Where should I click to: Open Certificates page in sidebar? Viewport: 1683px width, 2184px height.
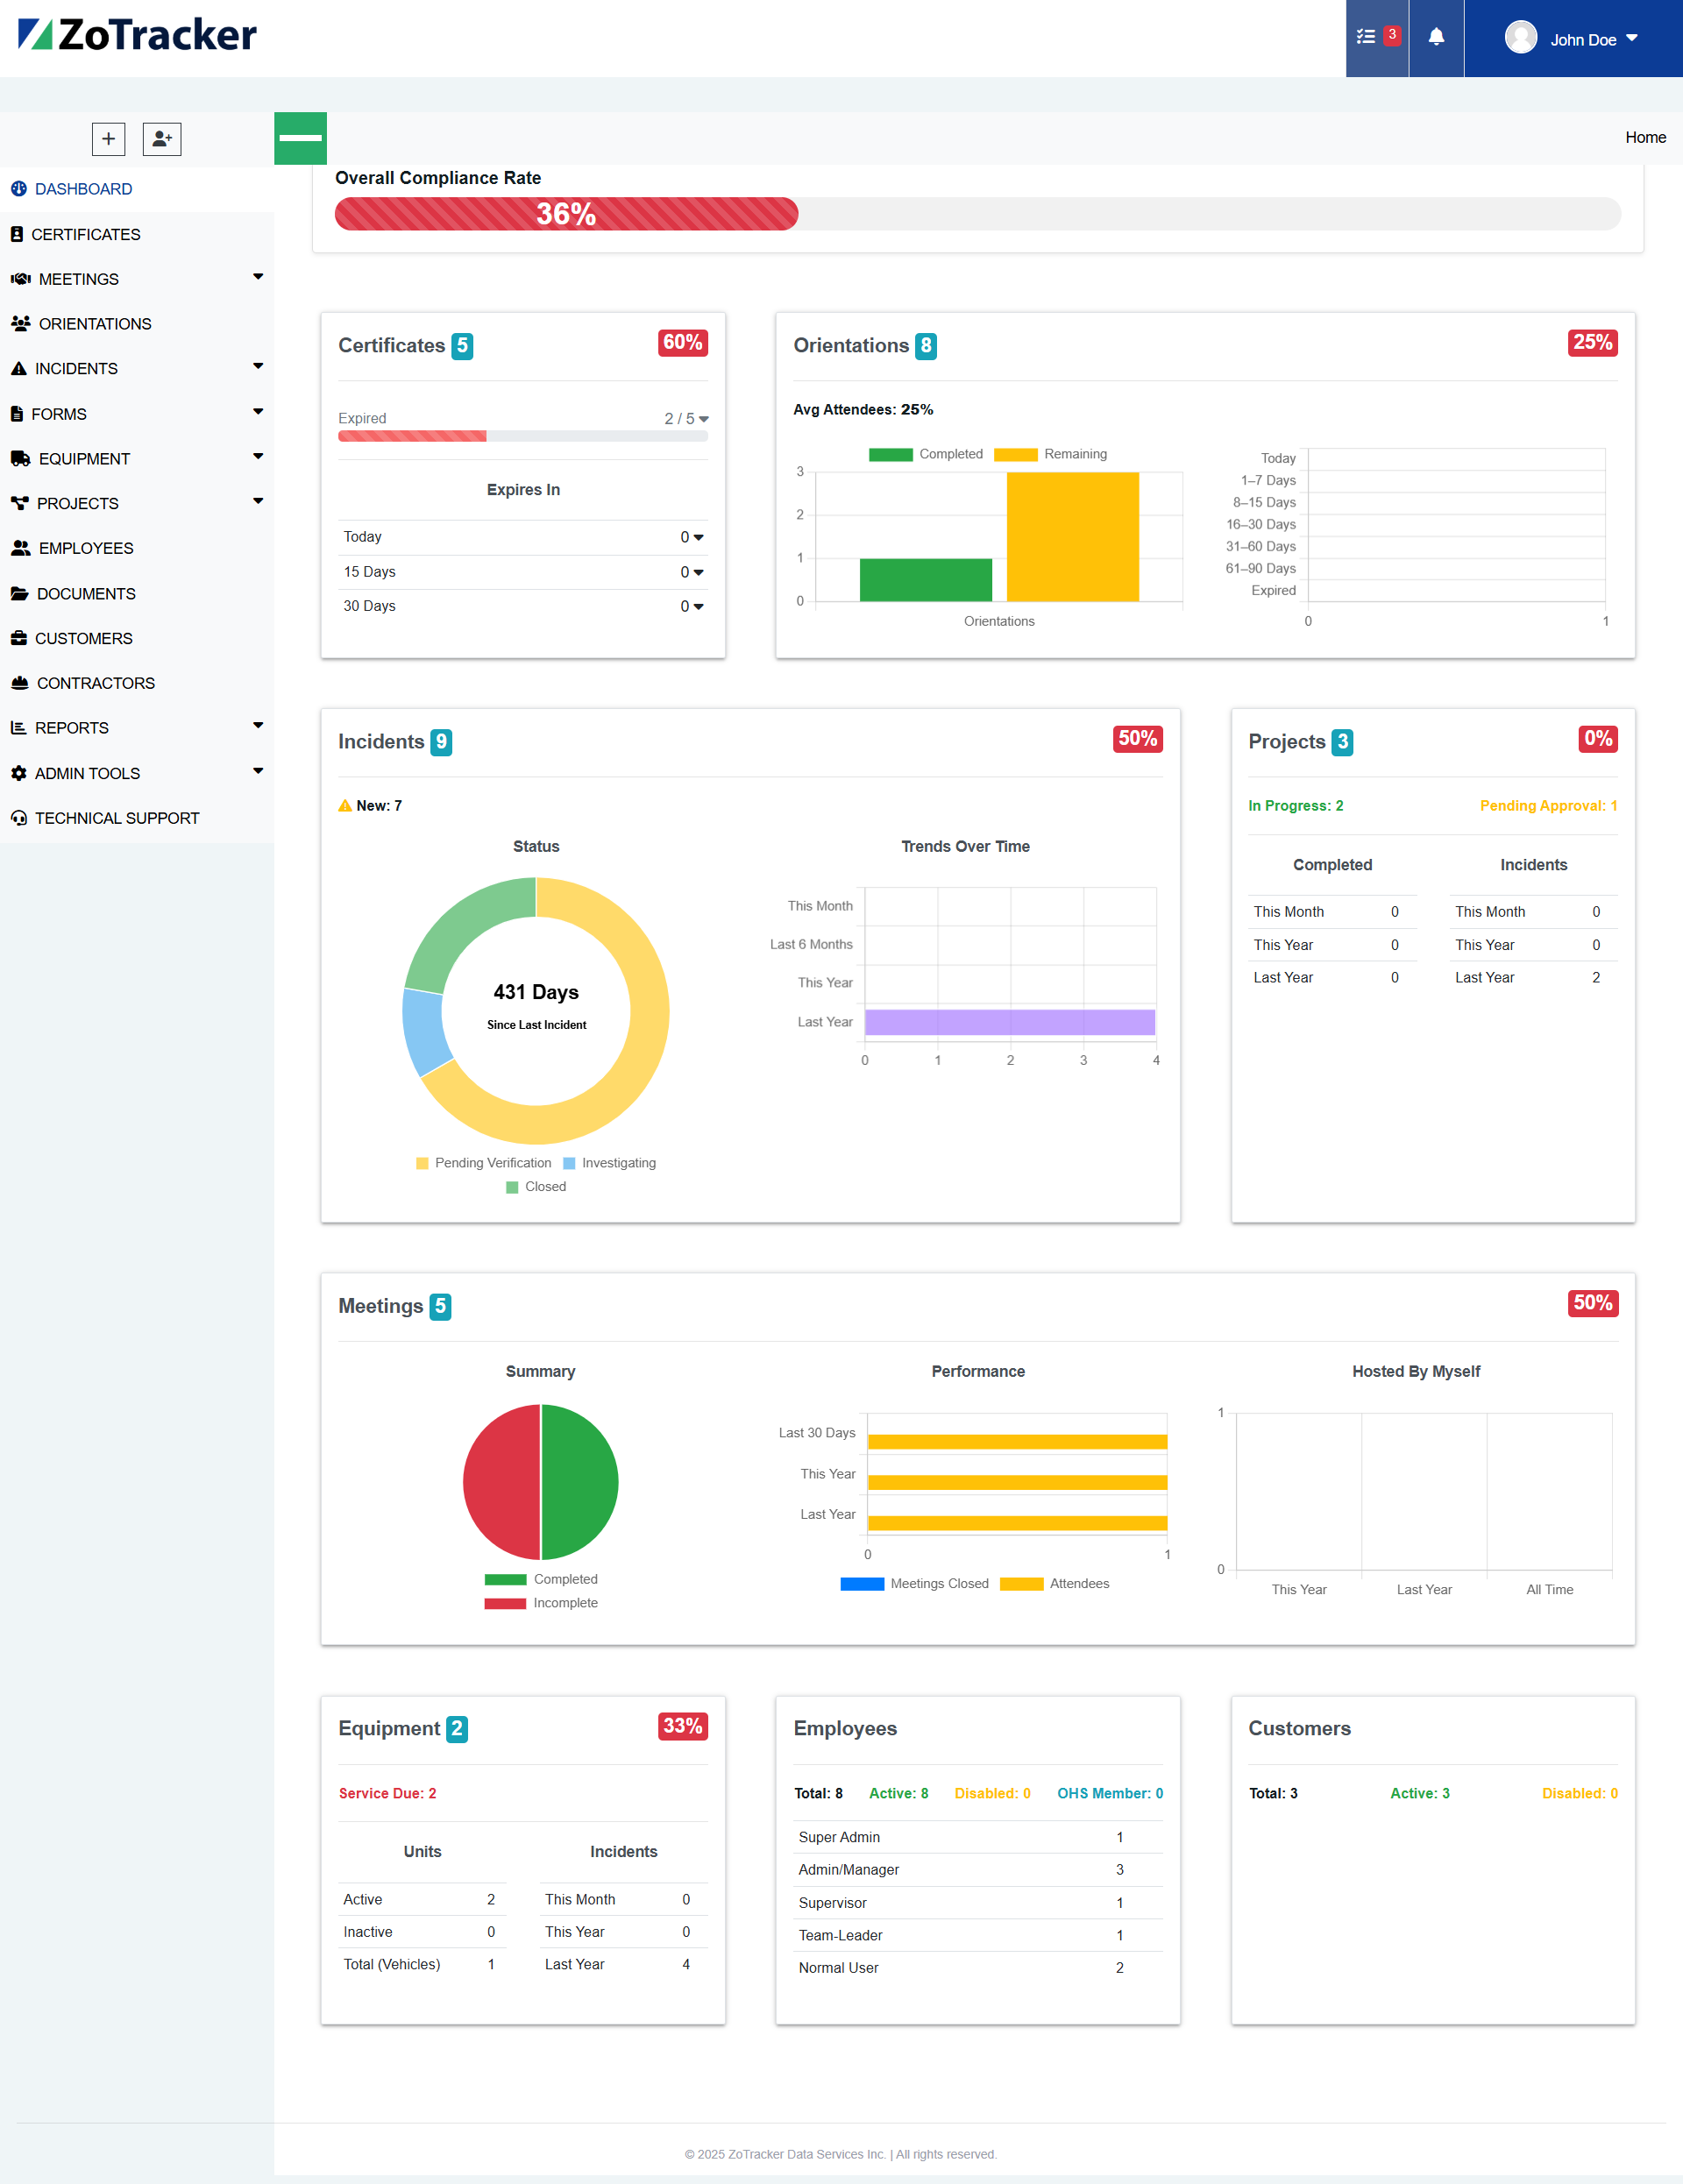[x=86, y=234]
